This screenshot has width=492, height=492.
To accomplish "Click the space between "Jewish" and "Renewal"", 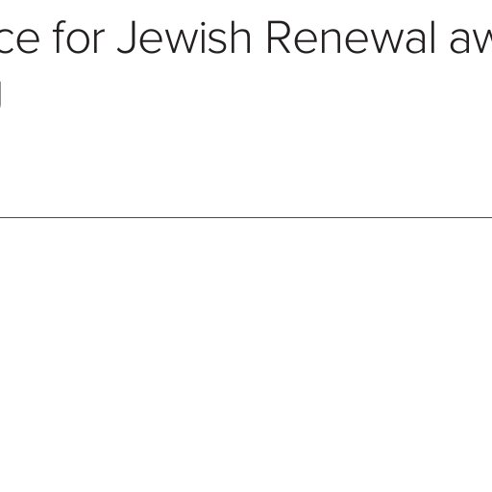I will pos(258,37).
